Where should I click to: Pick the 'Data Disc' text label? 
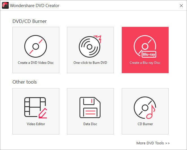pos(90,124)
